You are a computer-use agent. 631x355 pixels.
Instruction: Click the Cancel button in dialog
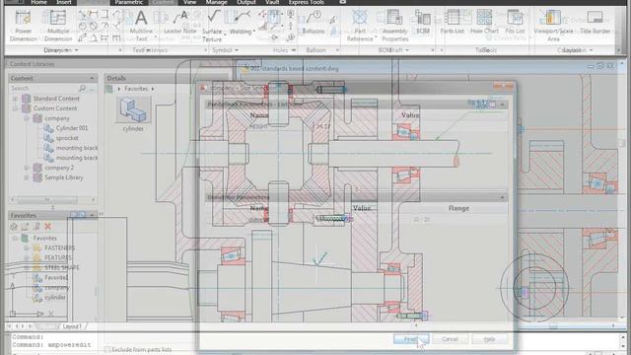(x=450, y=339)
